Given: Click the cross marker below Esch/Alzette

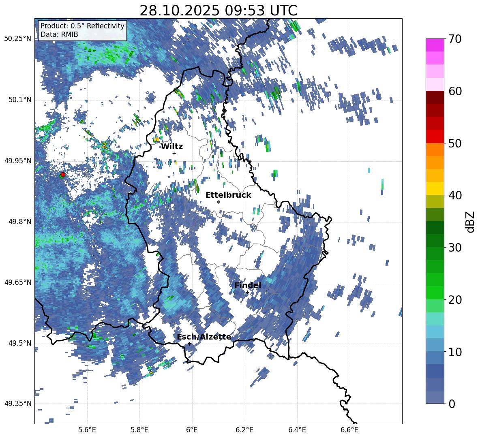Looking at the screenshot, I should click(x=189, y=344).
